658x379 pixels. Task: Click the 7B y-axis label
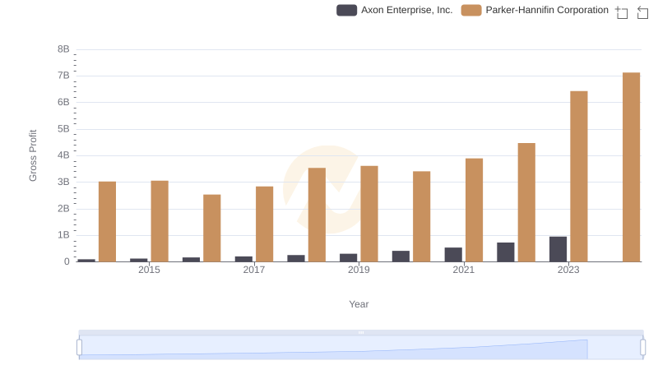(x=63, y=76)
